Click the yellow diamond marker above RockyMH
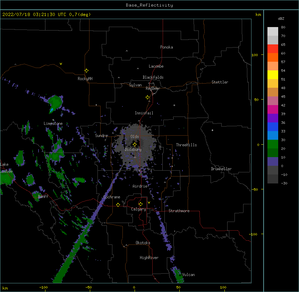This screenshot has height=292, width=299. point(86,70)
